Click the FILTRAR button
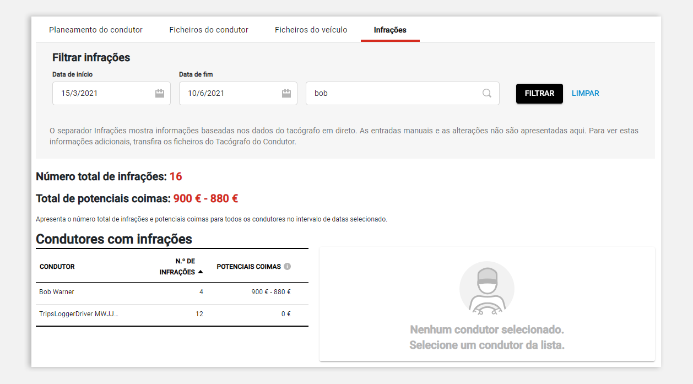The width and height of the screenshot is (693, 384). click(539, 93)
